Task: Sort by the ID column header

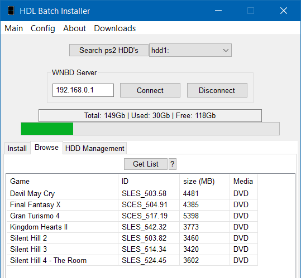Action: tap(149, 181)
